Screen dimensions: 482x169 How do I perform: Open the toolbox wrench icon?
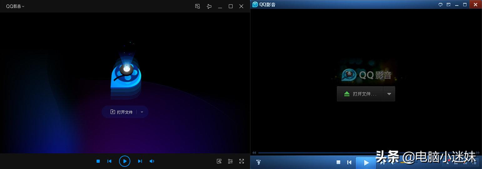[219, 161]
